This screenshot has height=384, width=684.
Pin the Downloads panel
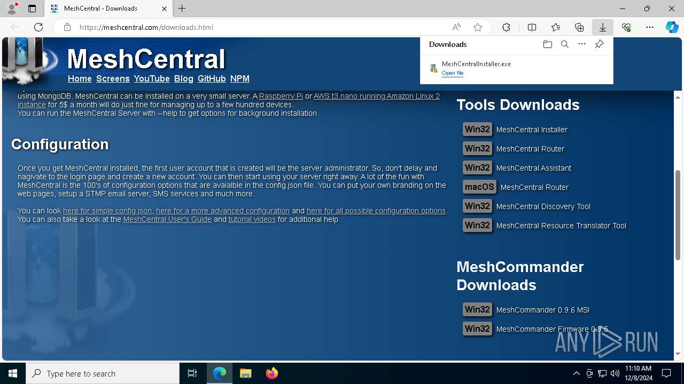coord(599,44)
